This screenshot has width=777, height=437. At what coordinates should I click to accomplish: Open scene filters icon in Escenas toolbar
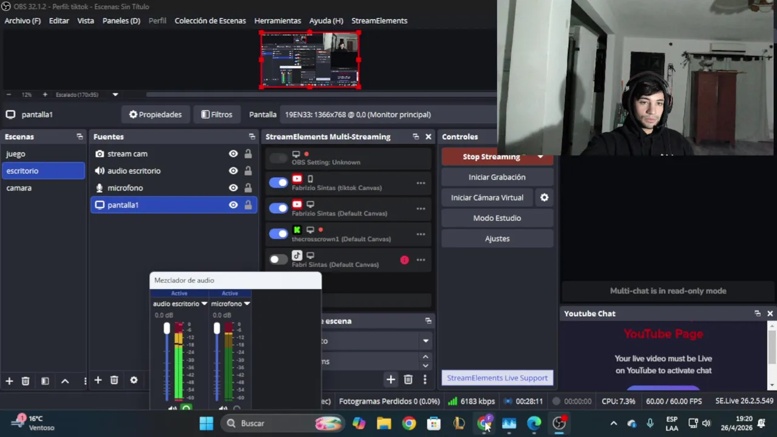point(45,381)
